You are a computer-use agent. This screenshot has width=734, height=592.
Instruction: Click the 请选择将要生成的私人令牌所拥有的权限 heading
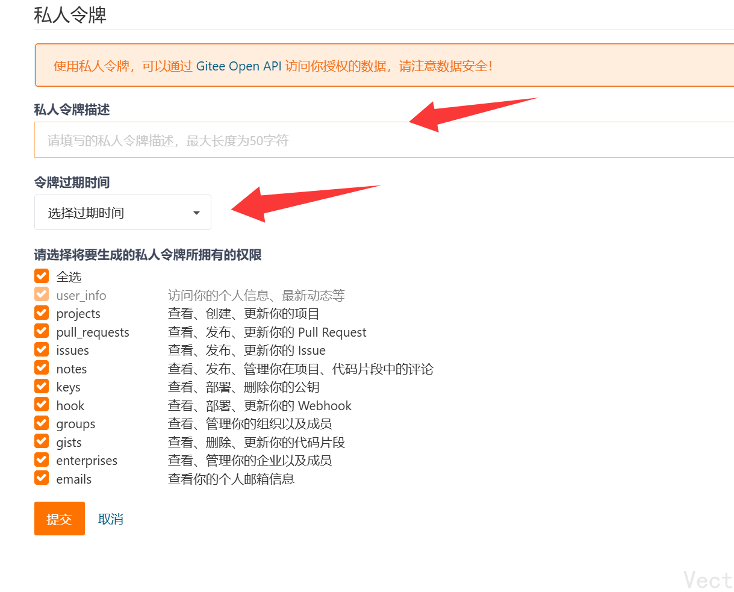click(148, 255)
